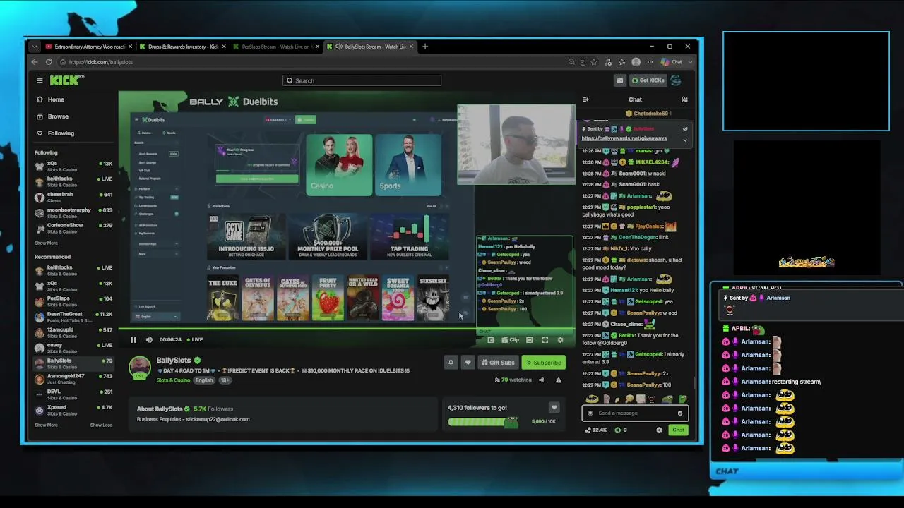Switch player to theater mode
The image size is (904, 508).
(x=530, y=340)
